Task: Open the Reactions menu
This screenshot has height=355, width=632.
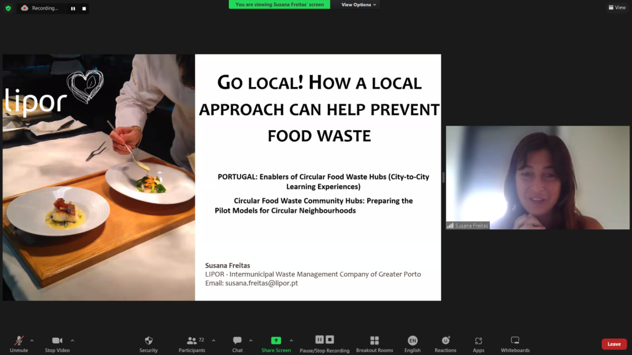Action: (446, 341)
